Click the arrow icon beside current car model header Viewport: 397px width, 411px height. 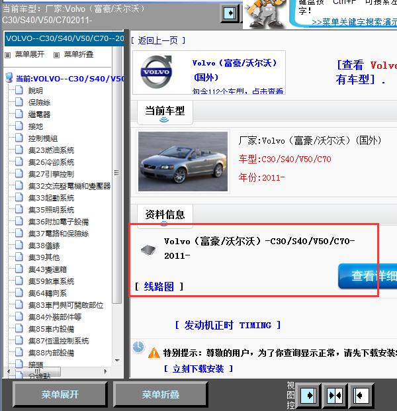tap(230, 13)
